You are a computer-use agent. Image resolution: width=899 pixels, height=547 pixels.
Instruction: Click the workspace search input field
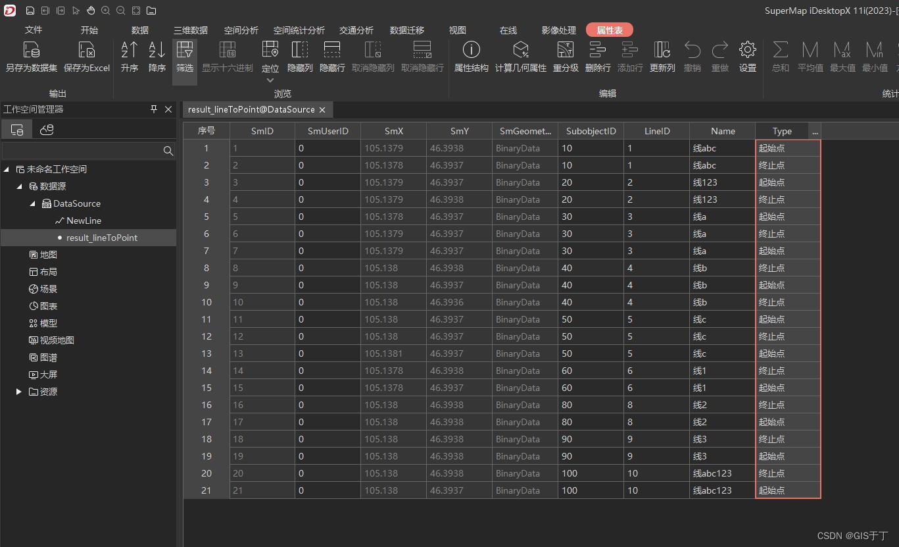[x=82, y=151]
